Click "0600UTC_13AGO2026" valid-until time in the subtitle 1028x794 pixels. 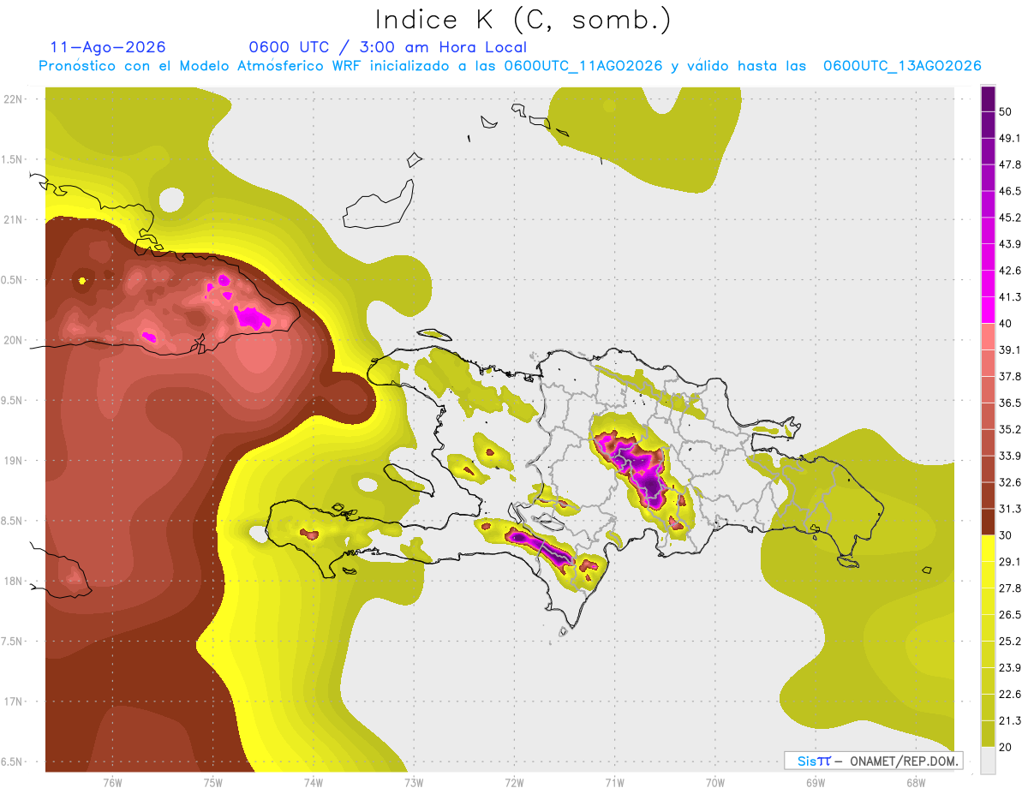point(902,66)
